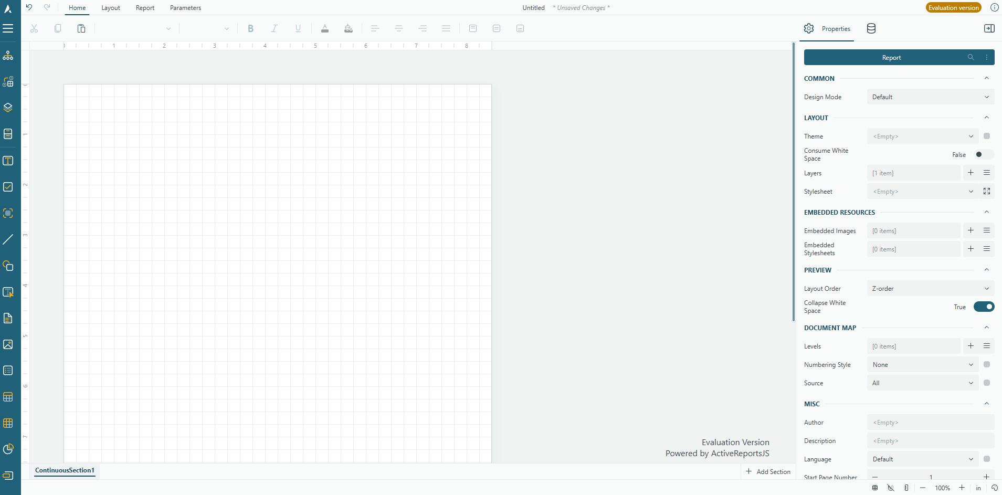
Task: Switch to the Layout tab
Action: coord(111,7)
